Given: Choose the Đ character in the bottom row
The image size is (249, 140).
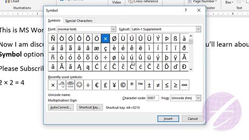Looking at the screenshot, I should tap(184, 66).
